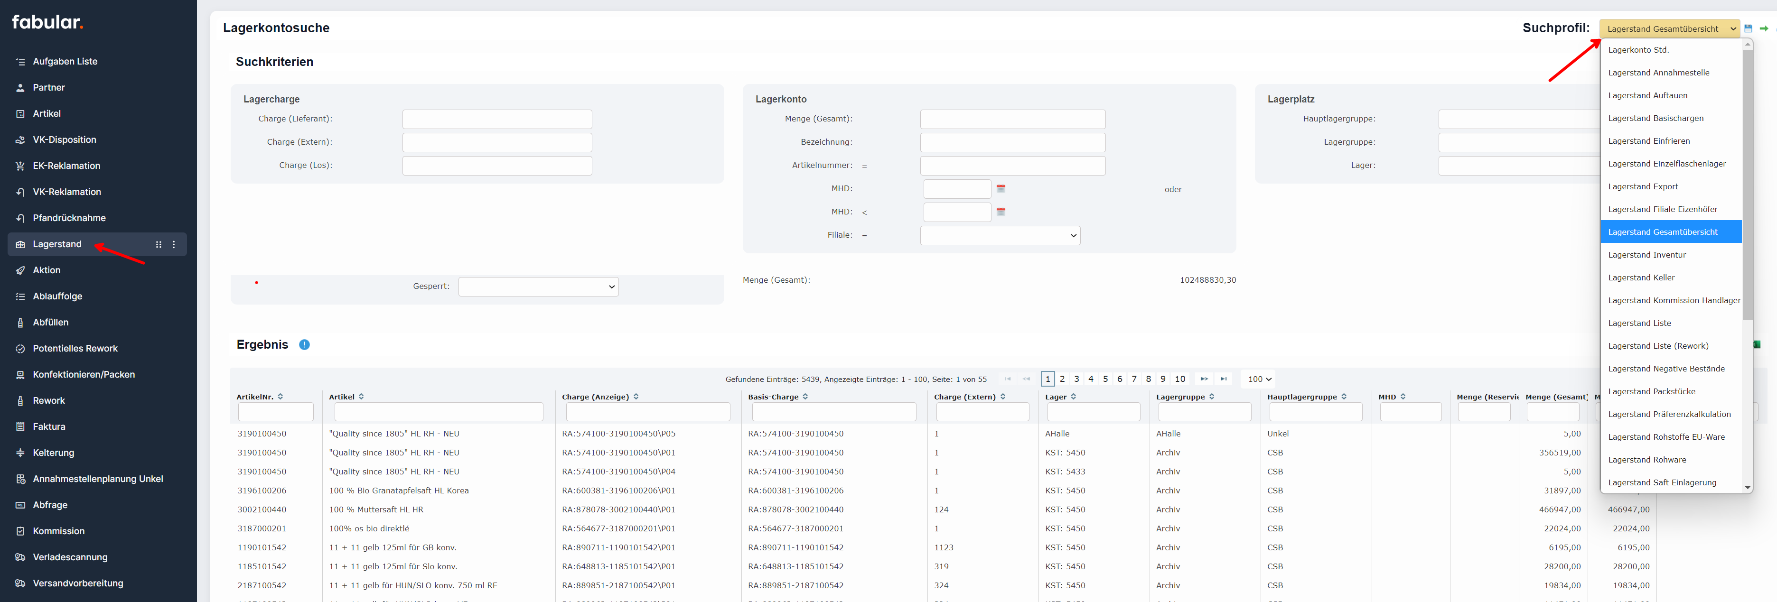Screen dimensions: 1777x602
Task: Go to the last results page icon
Action: pyautogui.click(x=1223, y=379)
